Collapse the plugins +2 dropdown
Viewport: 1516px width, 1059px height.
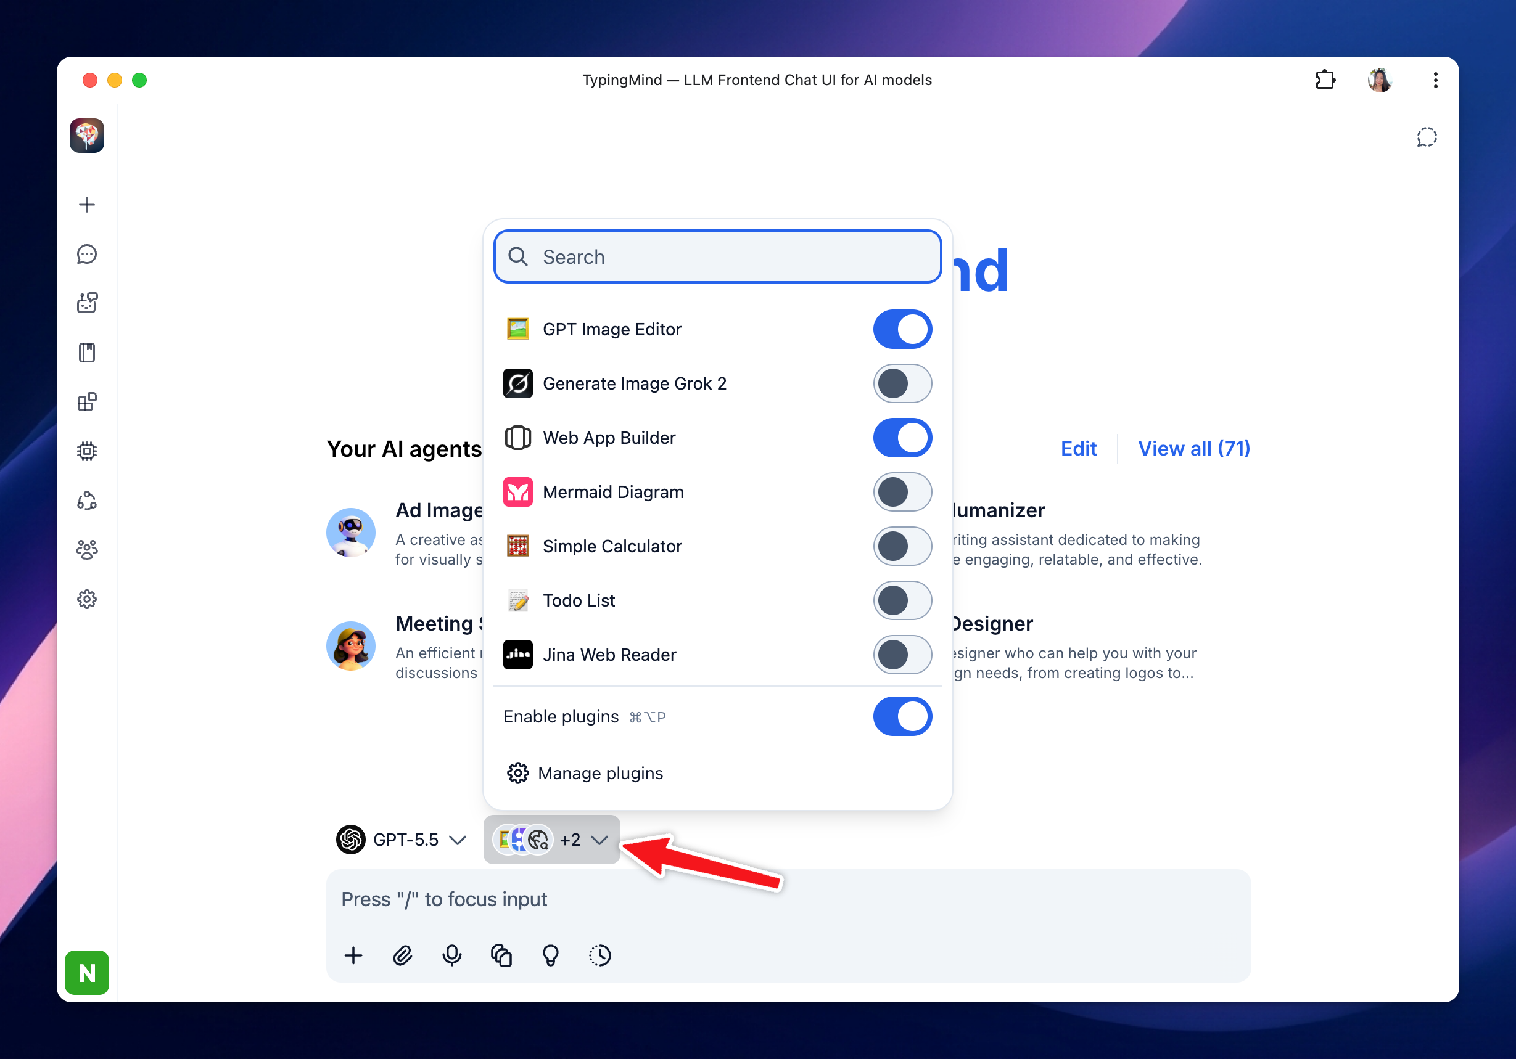552,840
